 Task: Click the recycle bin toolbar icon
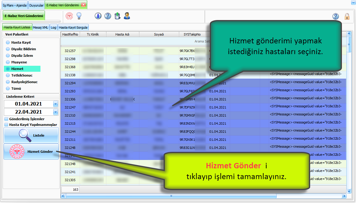[x=117, y=16]
